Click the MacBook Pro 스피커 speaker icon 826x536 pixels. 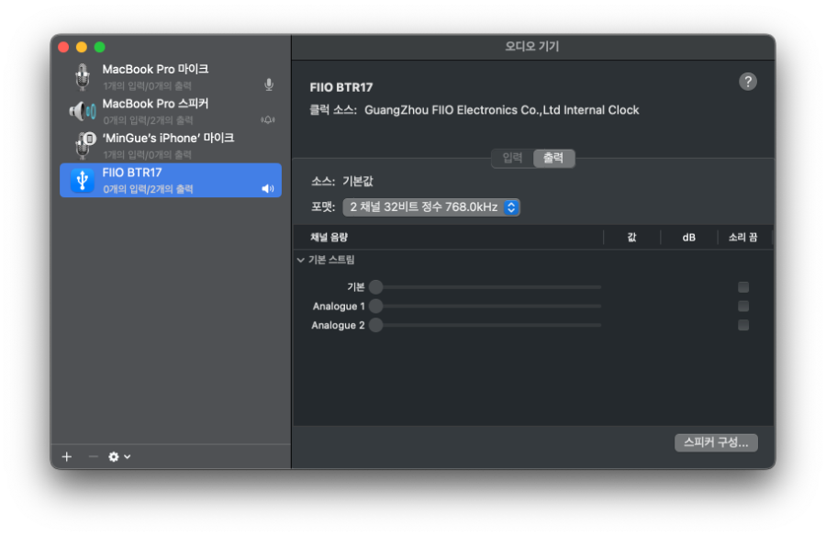(x=83, y=111)
